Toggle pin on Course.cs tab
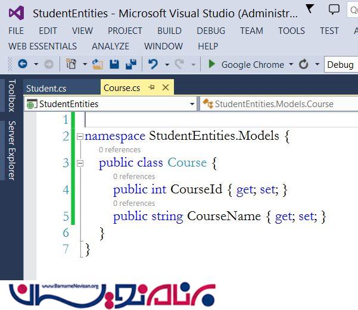The width and height of the screenshot is (358, 310). 151,87
